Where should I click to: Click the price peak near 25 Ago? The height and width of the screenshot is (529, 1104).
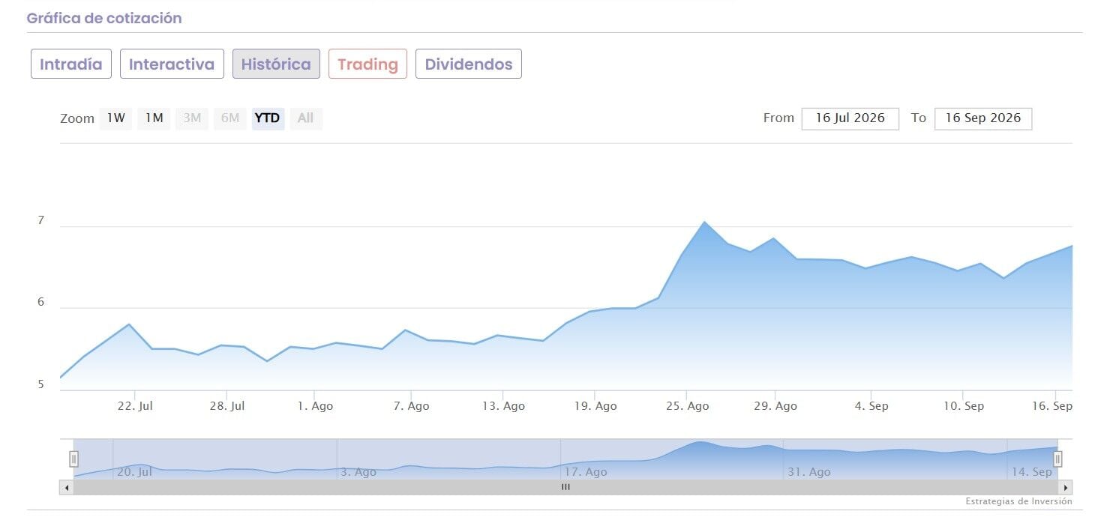coord(704,222)
